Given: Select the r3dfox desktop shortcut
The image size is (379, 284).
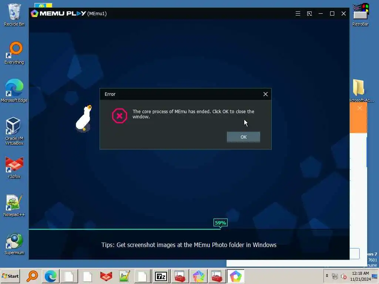Looking at the screenshot, I should point(14,168).
